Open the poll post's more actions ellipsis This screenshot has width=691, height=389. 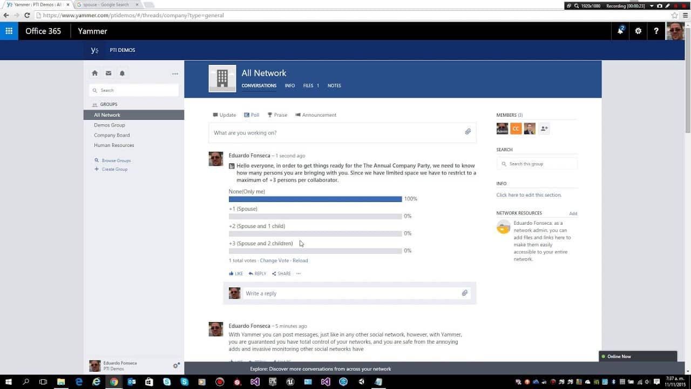click(x=298, y=274)
